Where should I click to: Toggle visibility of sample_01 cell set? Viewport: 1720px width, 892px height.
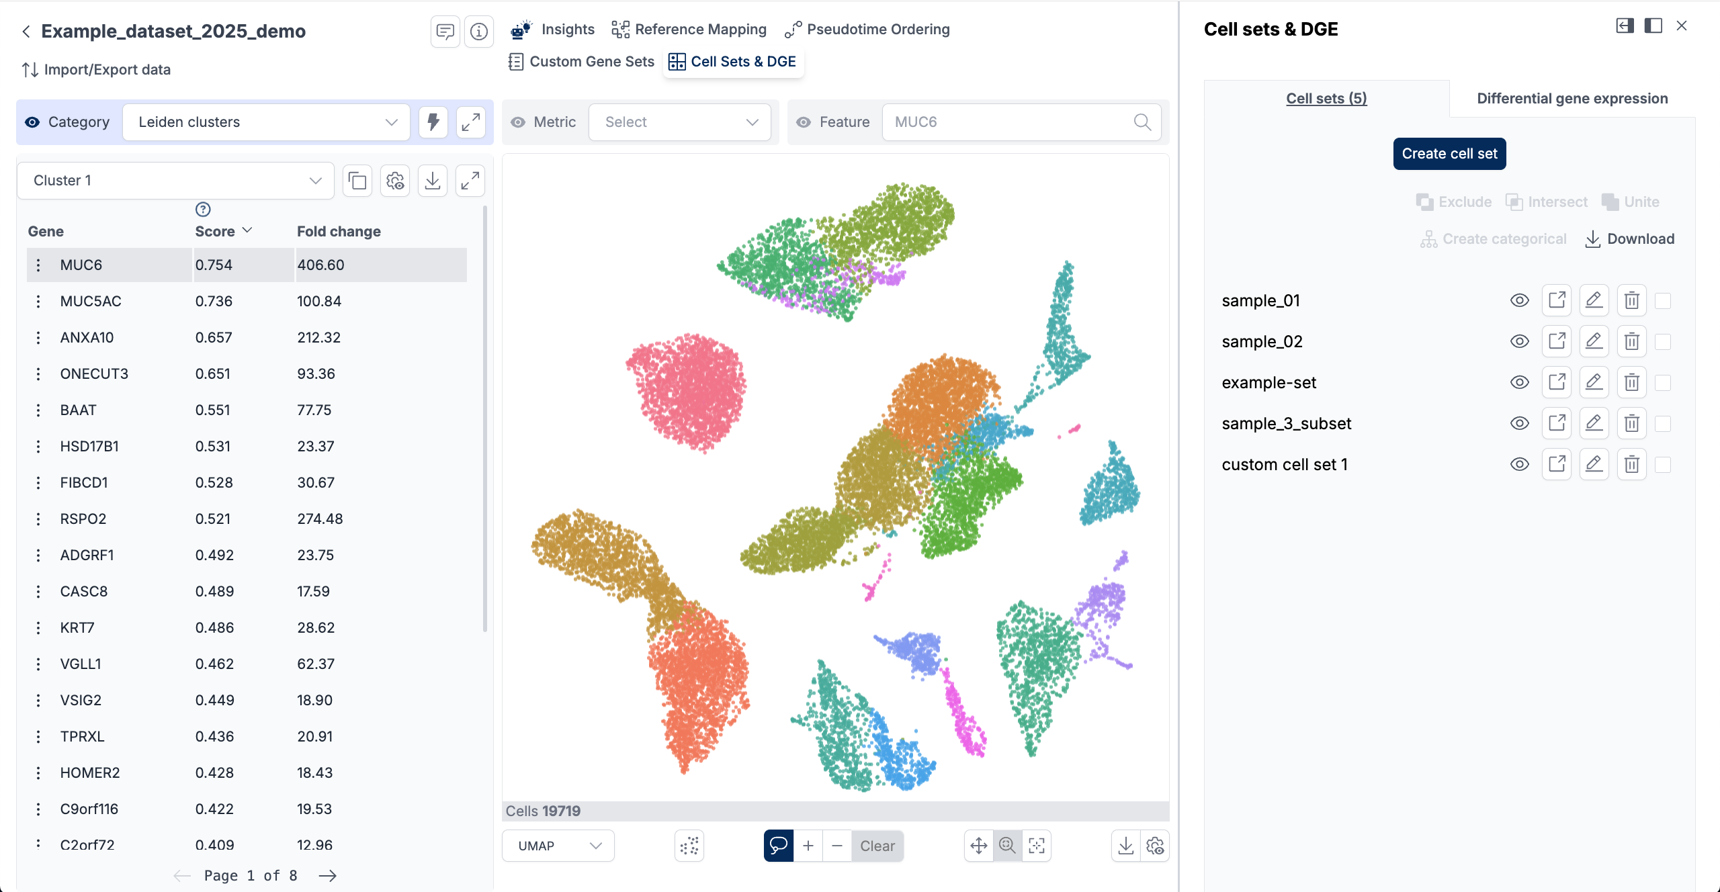coord(1519,301)
